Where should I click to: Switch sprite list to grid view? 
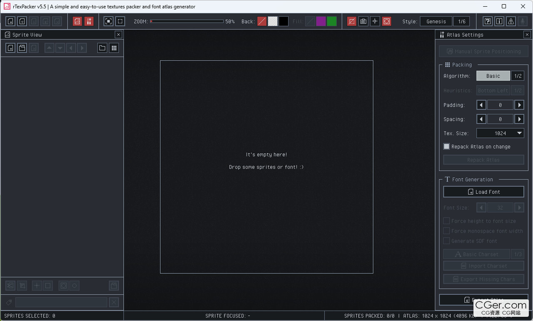114,48
